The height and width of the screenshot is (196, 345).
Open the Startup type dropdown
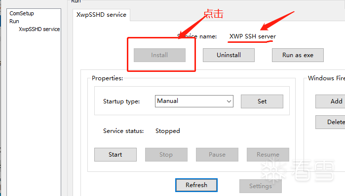coord(194,101)
